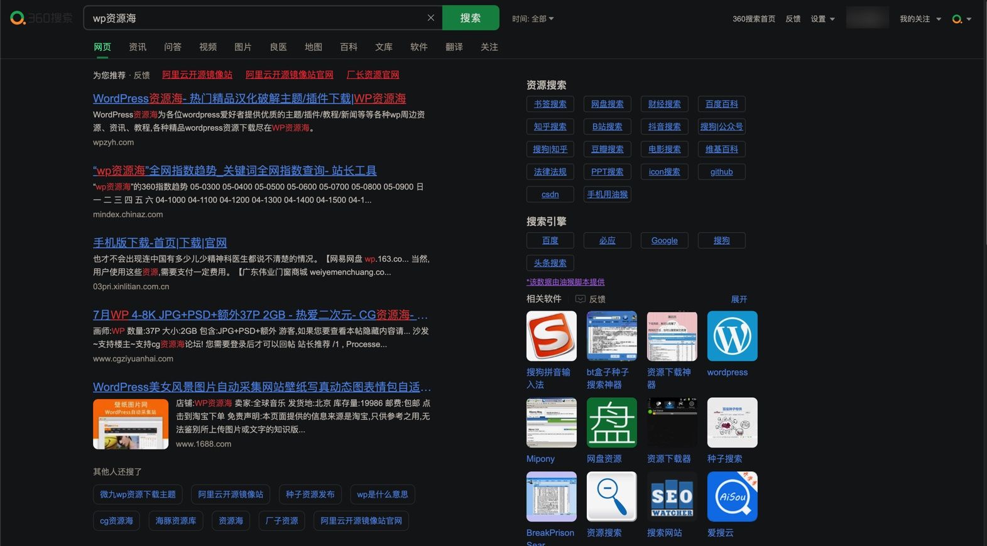
Task: Open the 资源搜索 magnifier icon
Action: (611, 496)
